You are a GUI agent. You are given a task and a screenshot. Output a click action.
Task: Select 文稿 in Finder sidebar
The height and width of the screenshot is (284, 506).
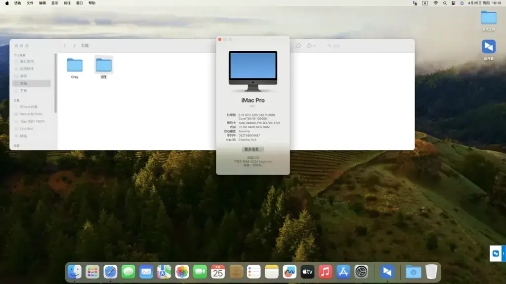32,83
